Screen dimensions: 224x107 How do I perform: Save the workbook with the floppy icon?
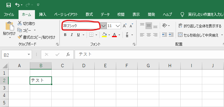(9, 5)
